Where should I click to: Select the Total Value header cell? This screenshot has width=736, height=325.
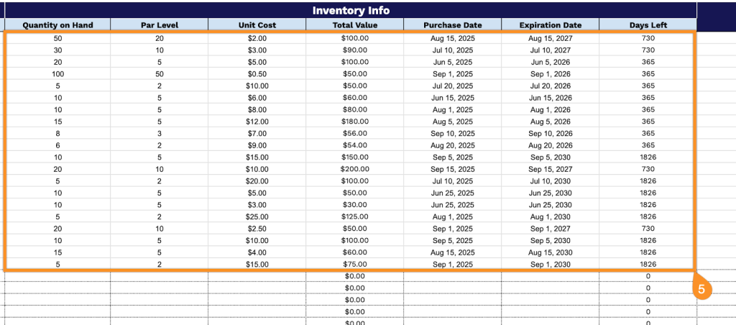click(x=354, y=25)
